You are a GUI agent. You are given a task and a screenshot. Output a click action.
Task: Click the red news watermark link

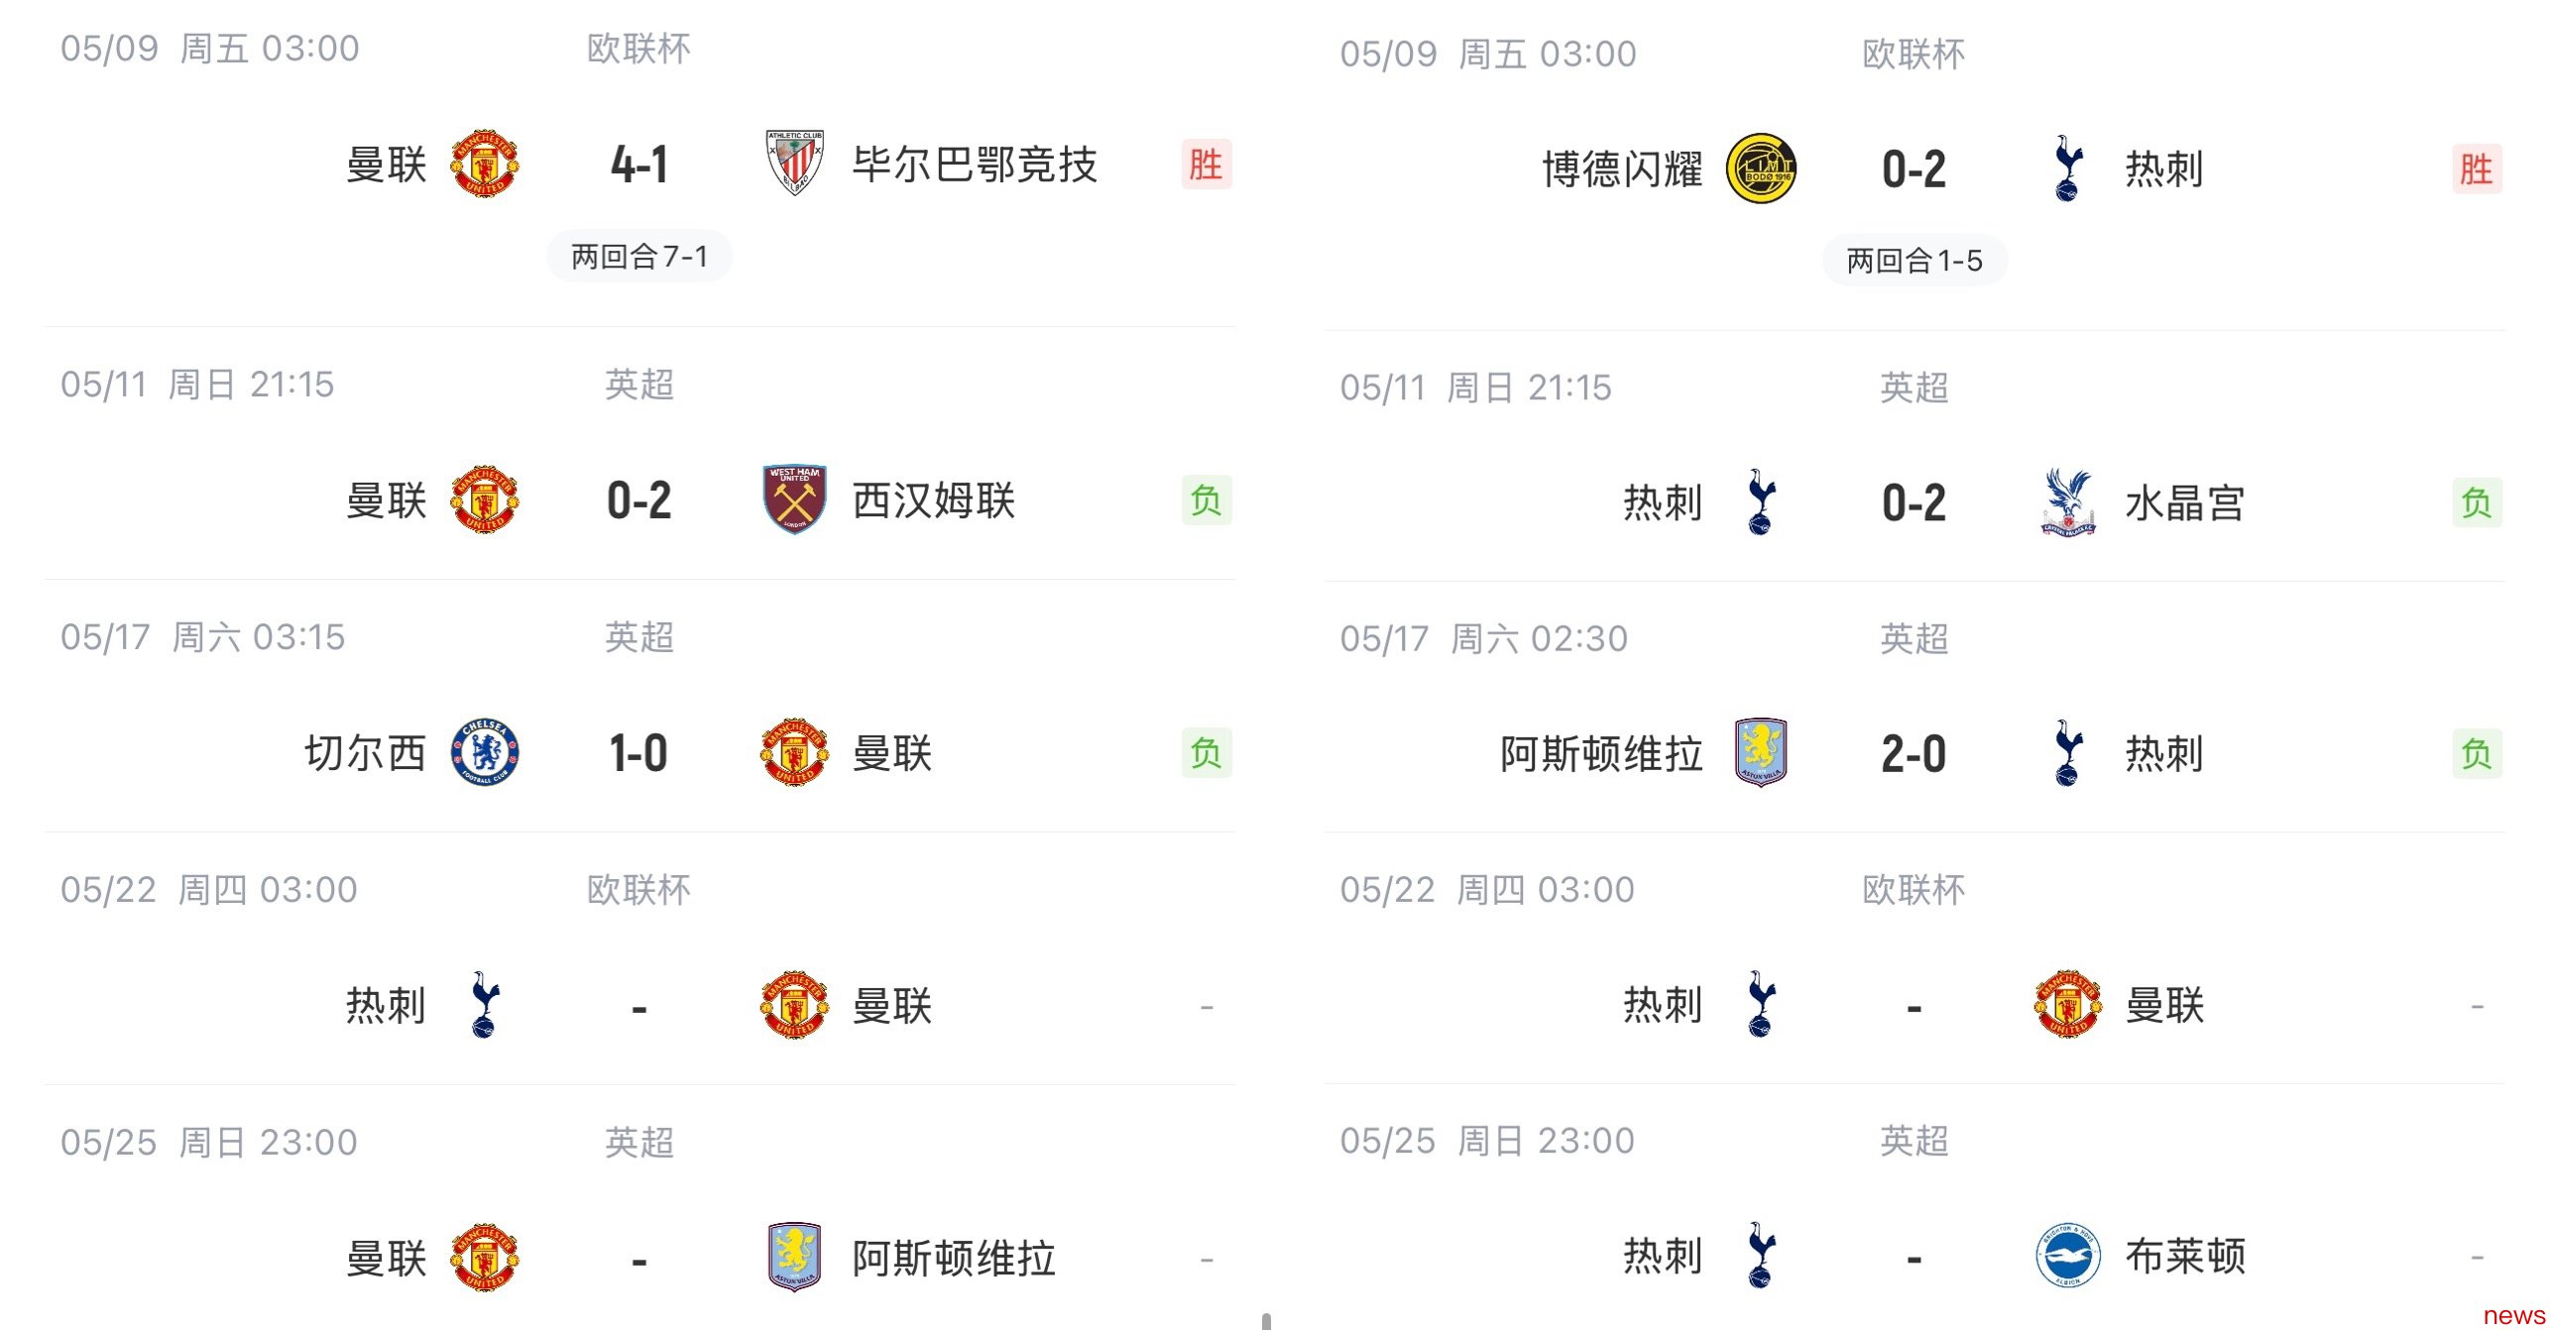coord(2513,1315)
